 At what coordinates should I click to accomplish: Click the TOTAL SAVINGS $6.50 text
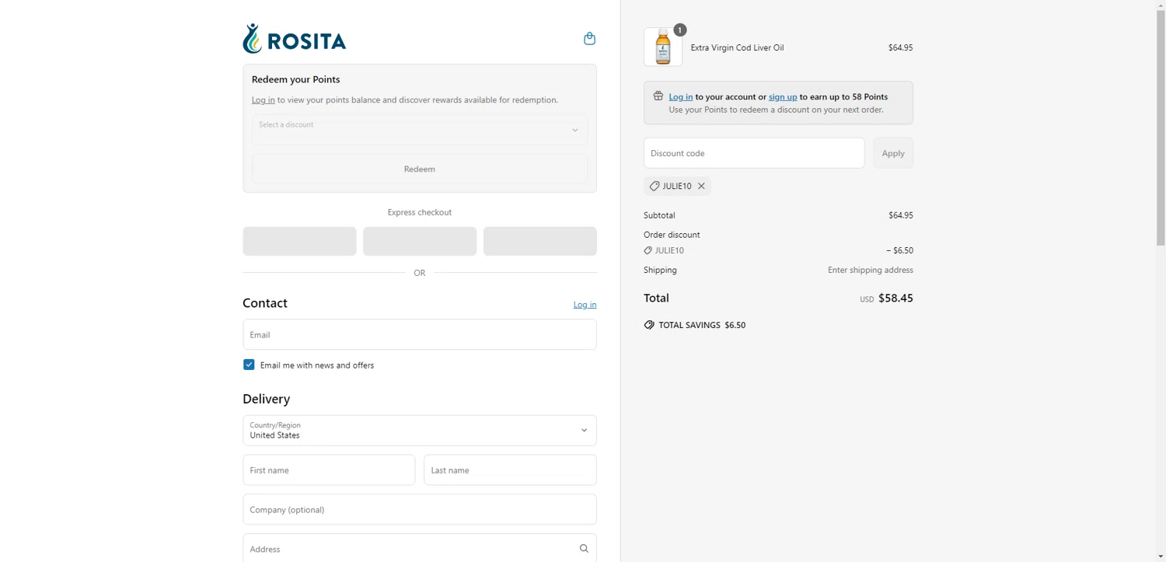(702, 325)
